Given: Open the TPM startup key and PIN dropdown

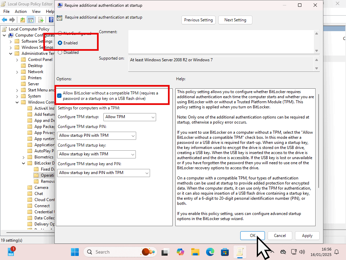Looking at the screenshot, I should (x=104, y=173).
